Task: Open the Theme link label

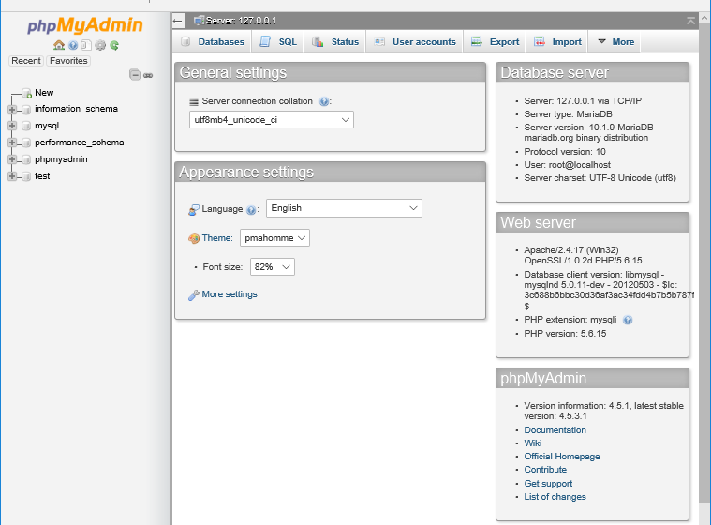Action: [x=216, y=238]
